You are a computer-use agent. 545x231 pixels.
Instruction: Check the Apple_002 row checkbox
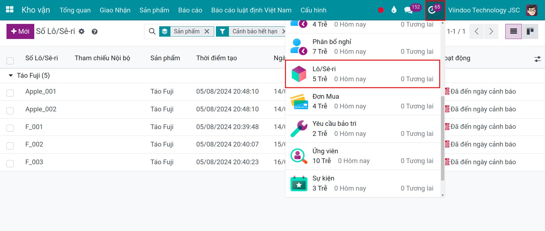click(10, 110)
